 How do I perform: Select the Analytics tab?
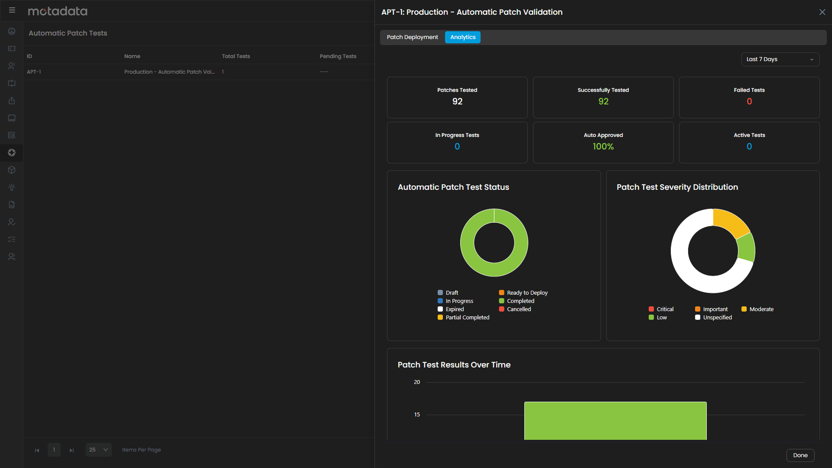[x=462, y=37]
